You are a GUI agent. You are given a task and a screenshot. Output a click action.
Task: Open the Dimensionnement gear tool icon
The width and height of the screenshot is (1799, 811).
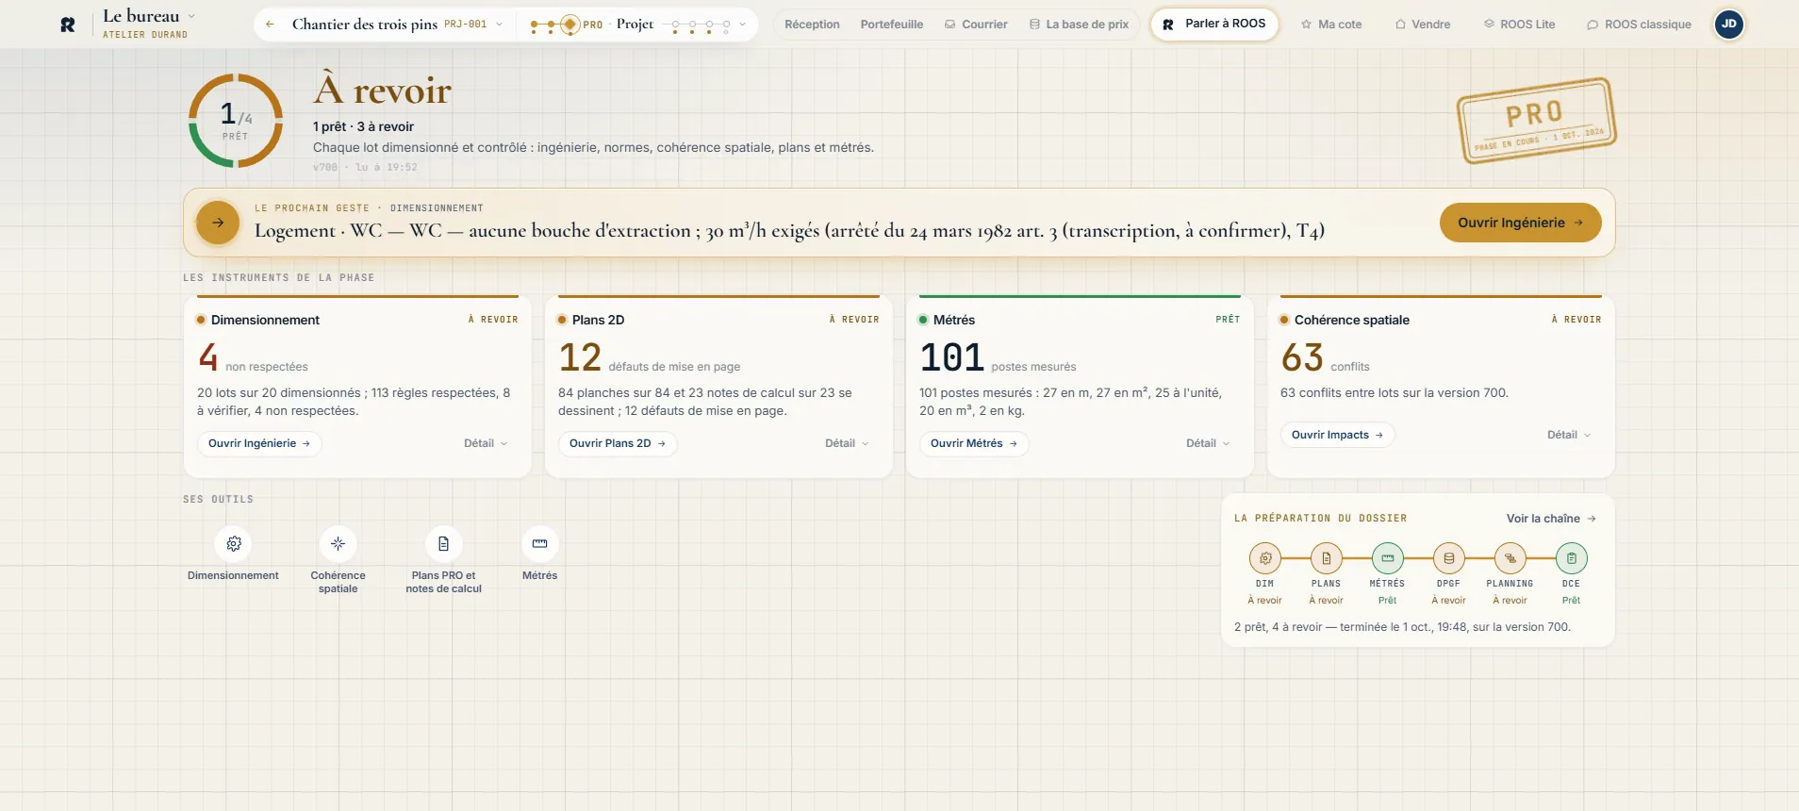tap(234, 543)
